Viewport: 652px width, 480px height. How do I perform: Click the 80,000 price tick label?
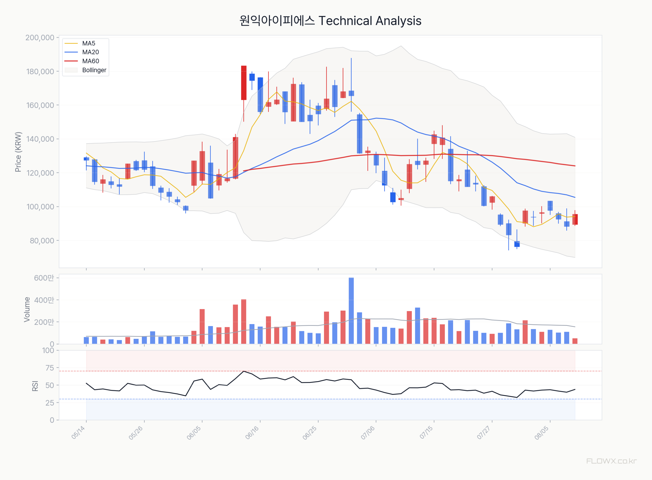click(x=42, y=241)
